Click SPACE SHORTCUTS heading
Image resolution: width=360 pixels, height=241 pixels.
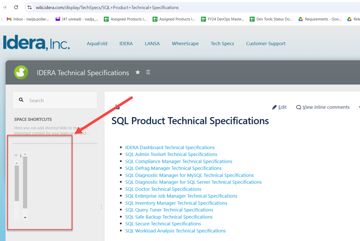point(33,119)
